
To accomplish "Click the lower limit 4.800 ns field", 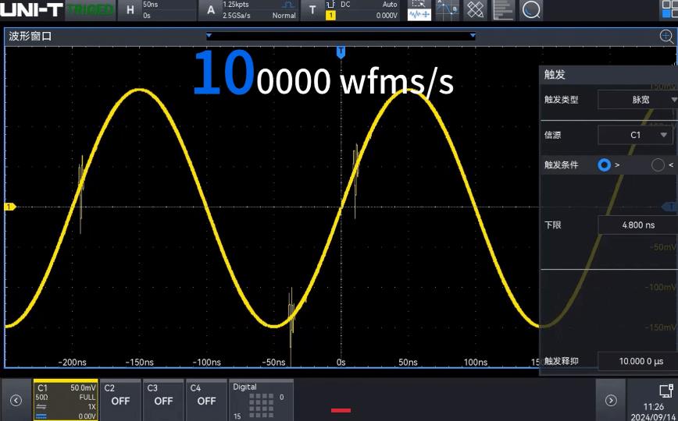I will click(x=637, y=225).
